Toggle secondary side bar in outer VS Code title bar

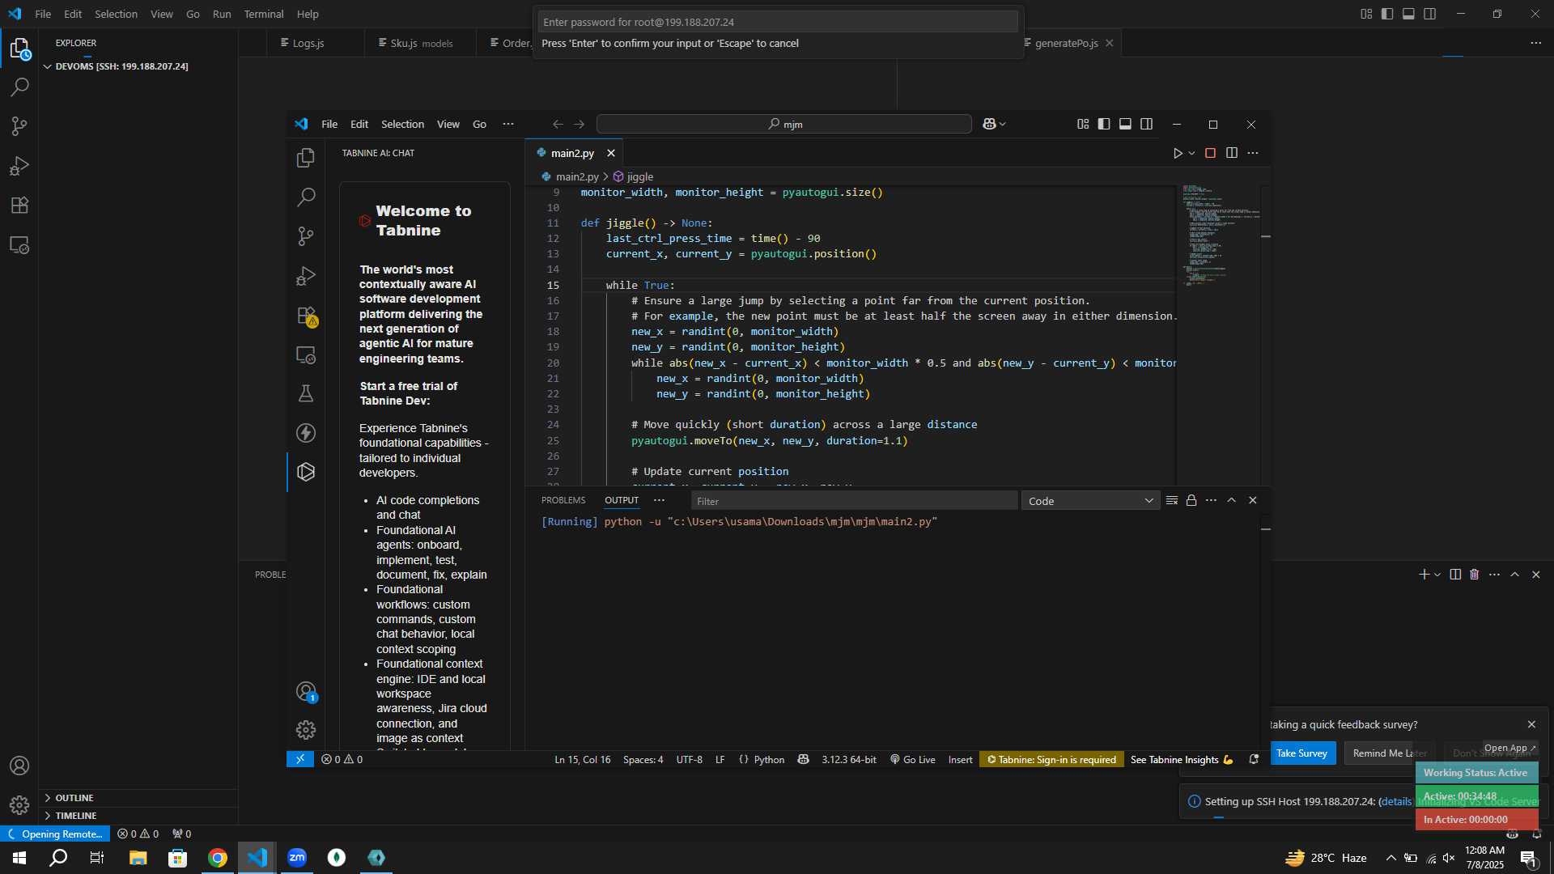coord(1430,14)
